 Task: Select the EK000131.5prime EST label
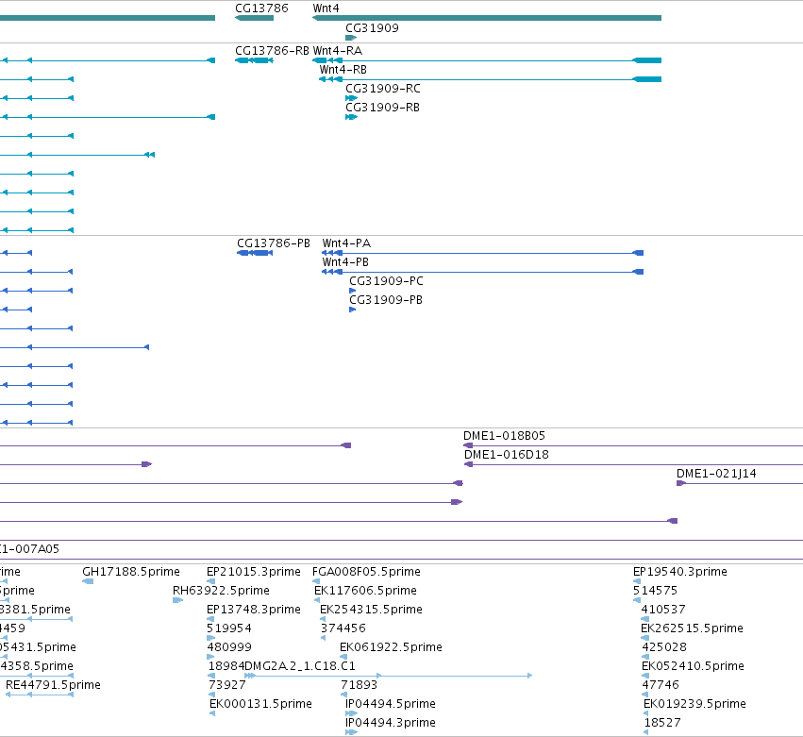tap(260, 704)
